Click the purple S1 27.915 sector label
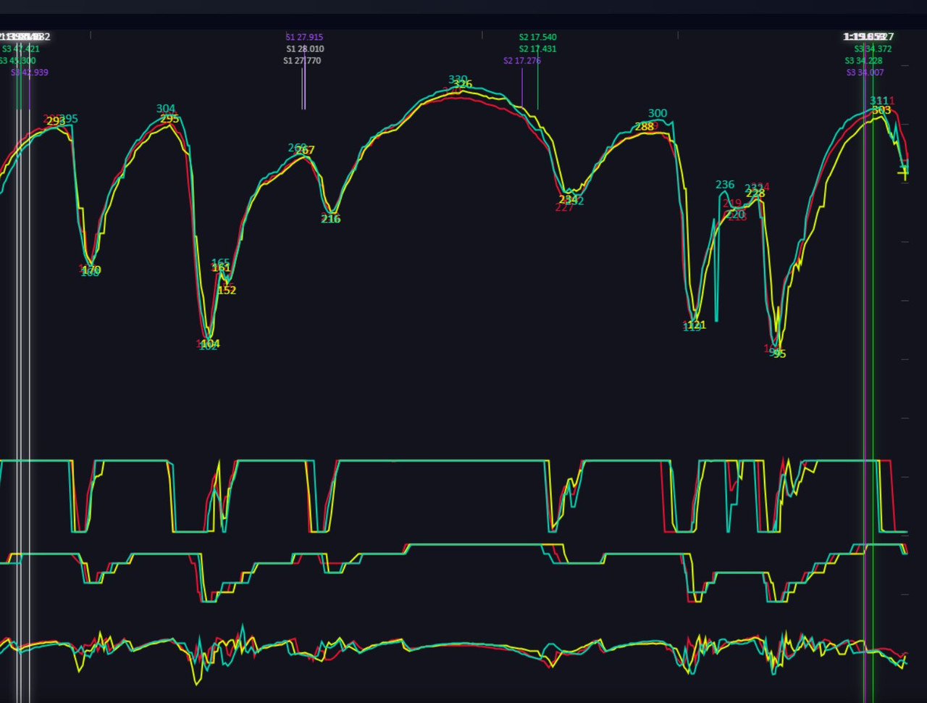The width and height of the screenshot is (927, 703). pyautogui.click(x=304, y=37)
